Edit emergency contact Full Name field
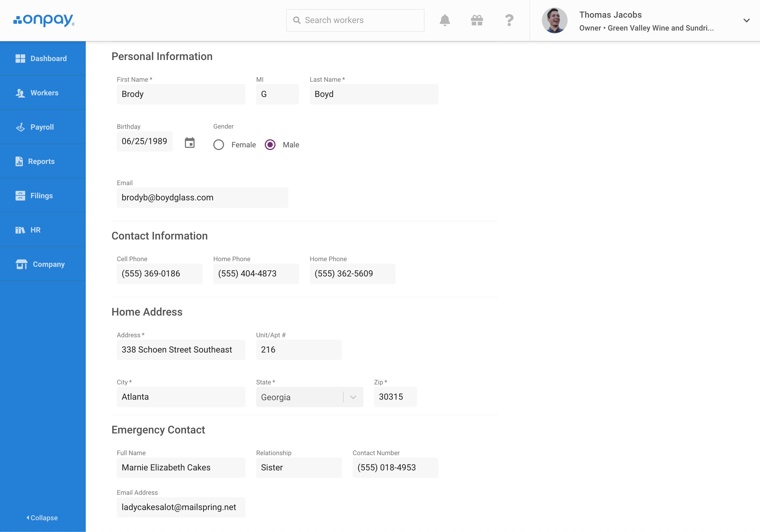 pos(181,467)
